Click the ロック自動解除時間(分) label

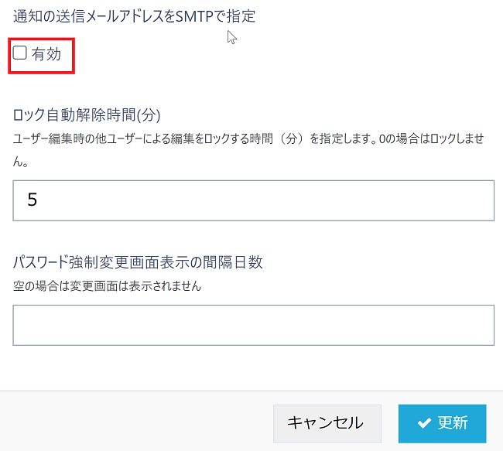pos(87,115)
